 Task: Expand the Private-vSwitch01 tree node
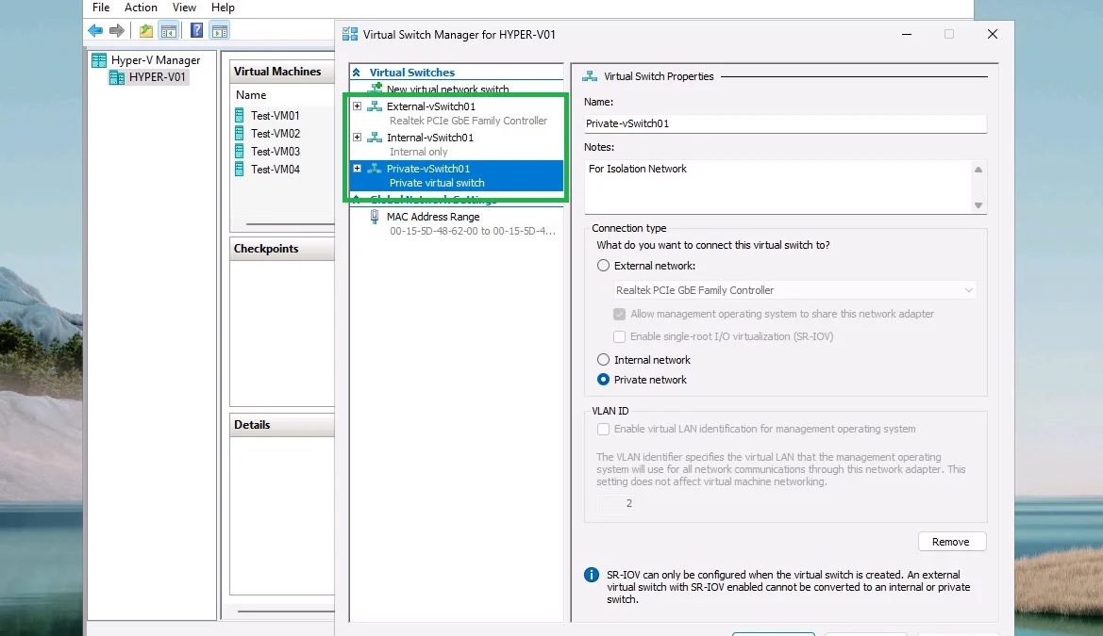pyautogui.click(x=358, y=168)
